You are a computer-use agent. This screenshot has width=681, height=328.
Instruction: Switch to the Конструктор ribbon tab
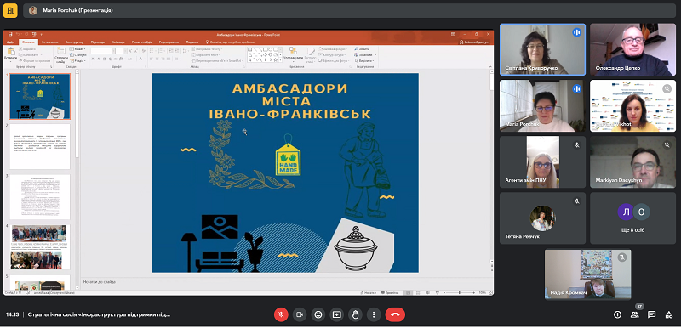point(74,42)
